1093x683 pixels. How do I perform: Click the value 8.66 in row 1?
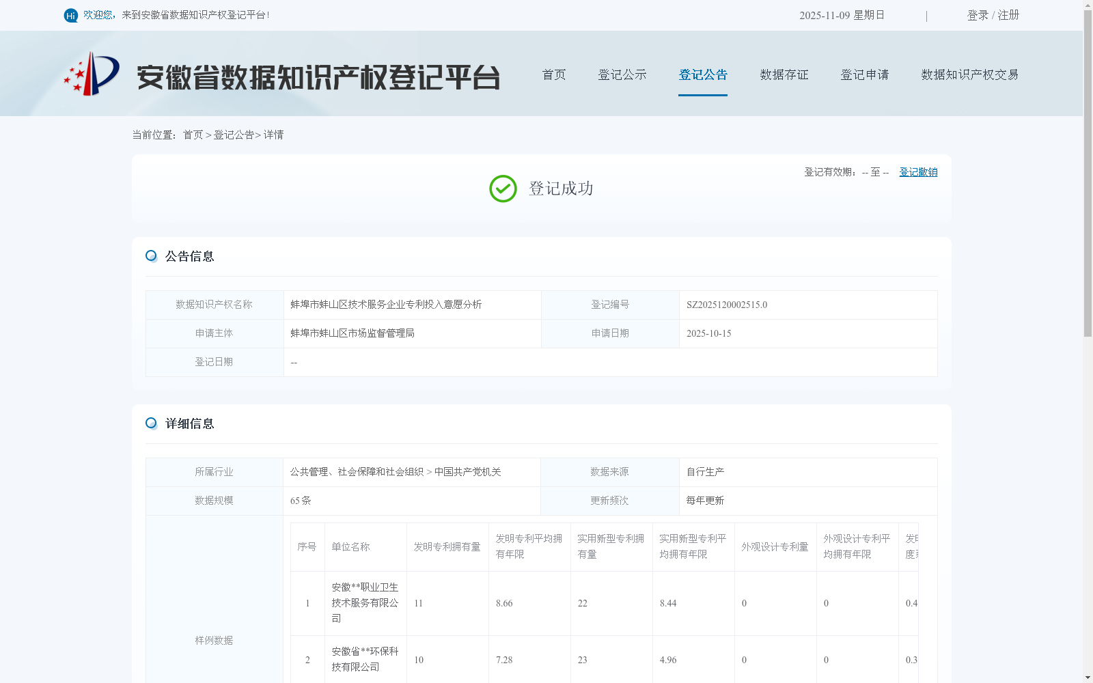pyautogui.click(x=504, y=604)
